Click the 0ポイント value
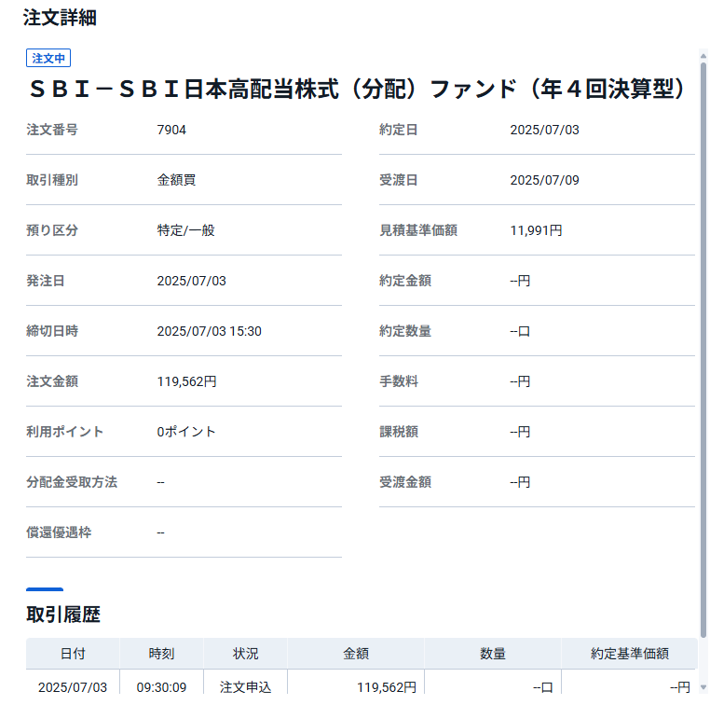 (x=186, y=432)
